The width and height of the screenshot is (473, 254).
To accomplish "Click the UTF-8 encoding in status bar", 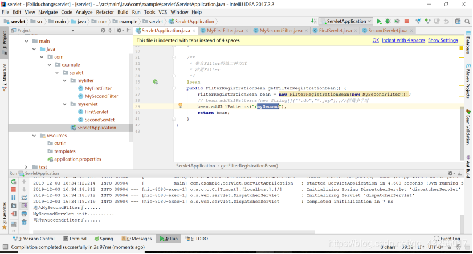I will (x=435, y=247).
